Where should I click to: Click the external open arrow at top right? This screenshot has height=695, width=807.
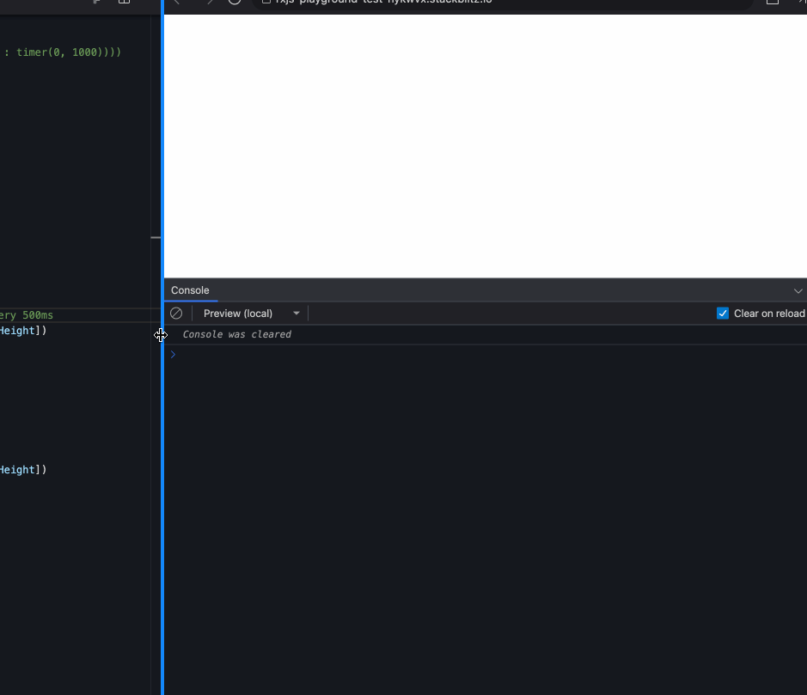point(800,3)
